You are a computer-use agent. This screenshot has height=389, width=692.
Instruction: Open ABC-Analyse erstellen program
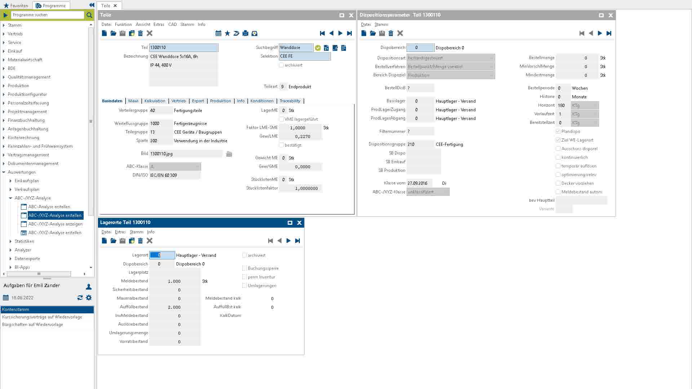(x=49, y=207)
